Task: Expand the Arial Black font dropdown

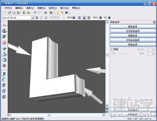Action: (x=33, y=18)
